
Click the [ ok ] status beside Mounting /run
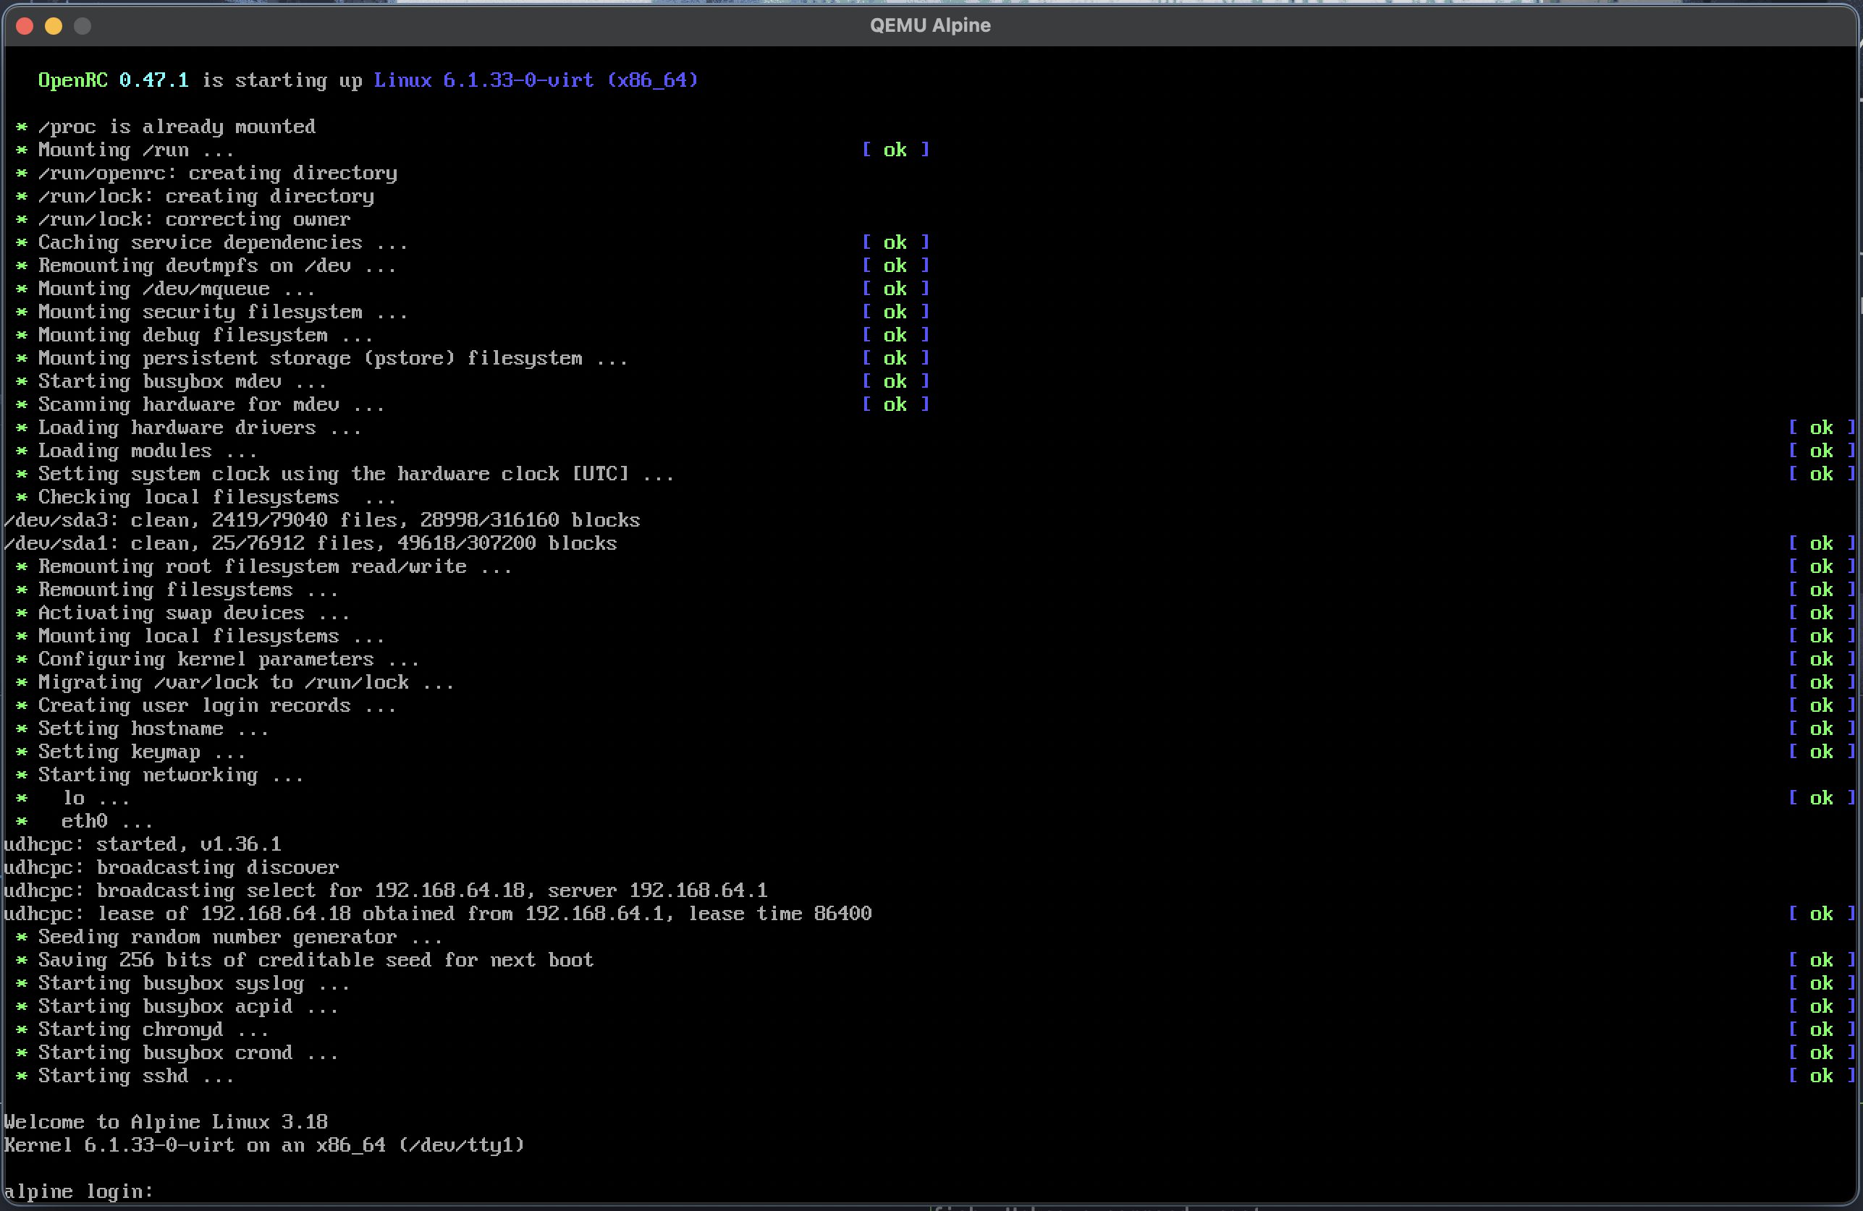(x=895, y=150)
